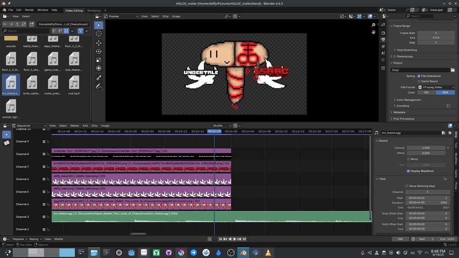Open the Tool properties tab
This screenshot has height=258, width=459.
point(383,25)
